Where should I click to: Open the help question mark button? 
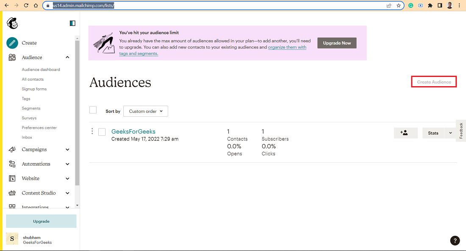(x=455, y=240)
